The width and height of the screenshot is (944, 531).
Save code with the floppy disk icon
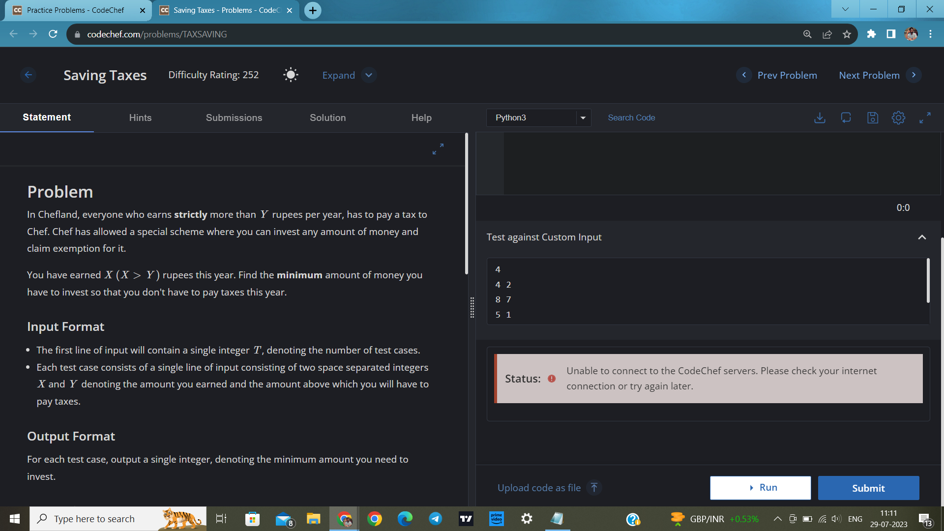click(872, 118)
